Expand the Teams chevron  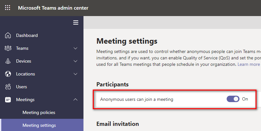75,48
